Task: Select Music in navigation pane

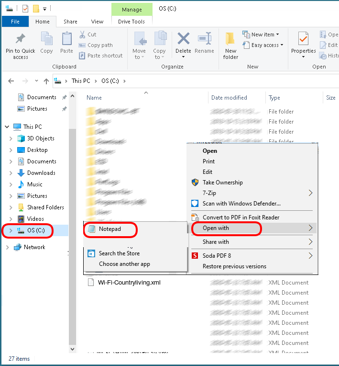Action: point(35,184)
